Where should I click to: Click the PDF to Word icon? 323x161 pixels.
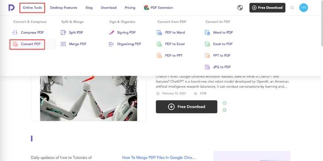pos(159,33)
